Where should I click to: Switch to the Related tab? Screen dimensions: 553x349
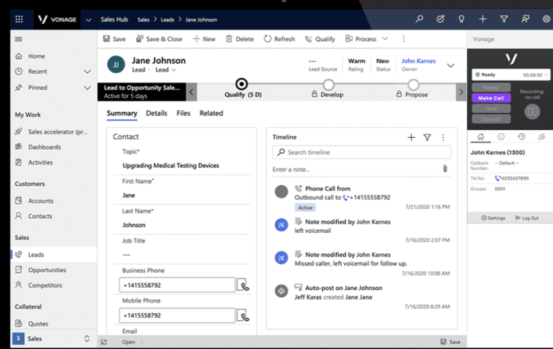[211, 113]
